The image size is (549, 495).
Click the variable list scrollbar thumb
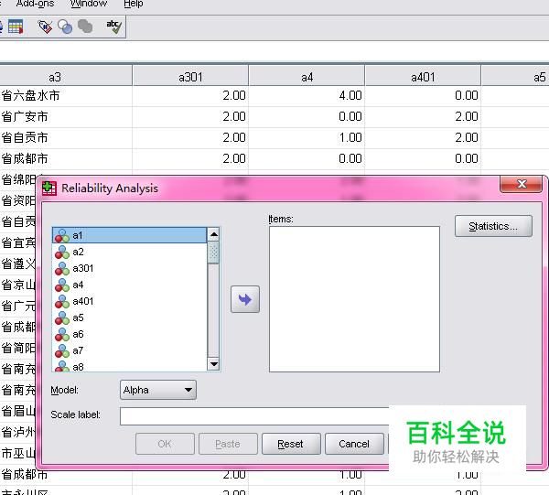pos(213,252)
